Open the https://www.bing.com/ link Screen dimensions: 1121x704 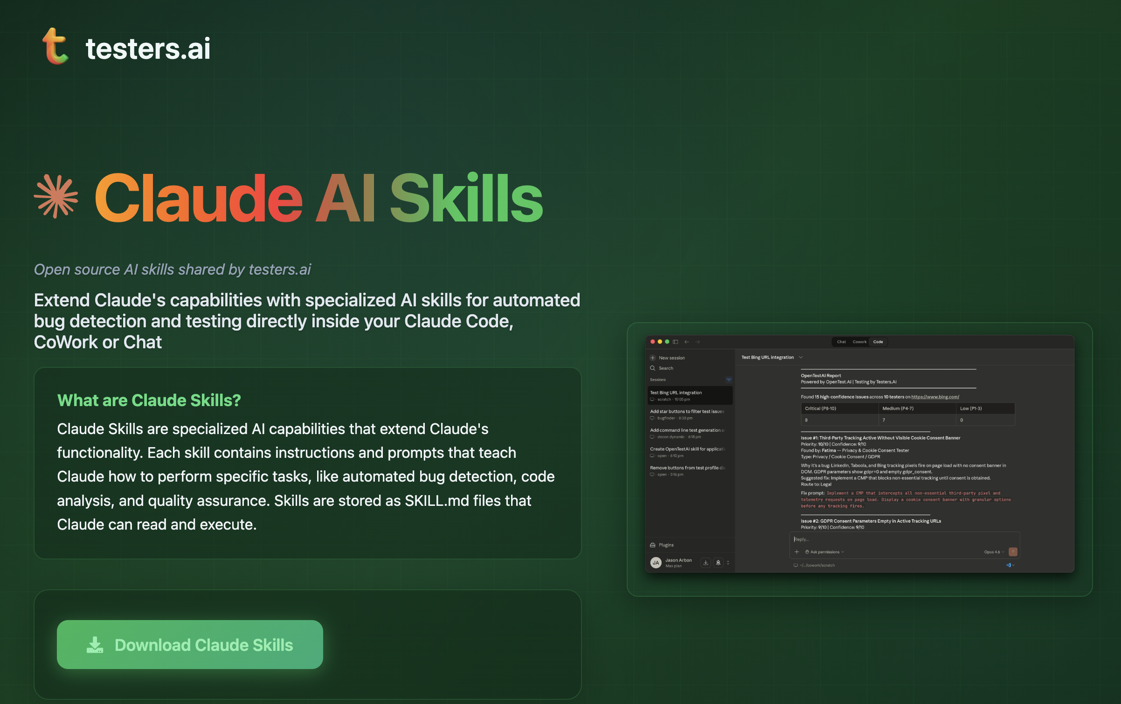tap(935, 397)
